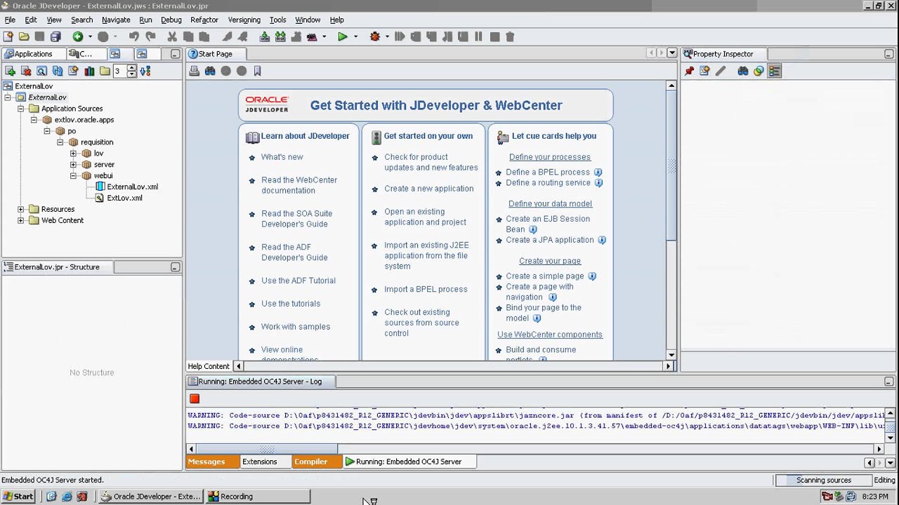Viewport: 899px width, 505px height.
Task: Open the File menu
Action: 10,20
